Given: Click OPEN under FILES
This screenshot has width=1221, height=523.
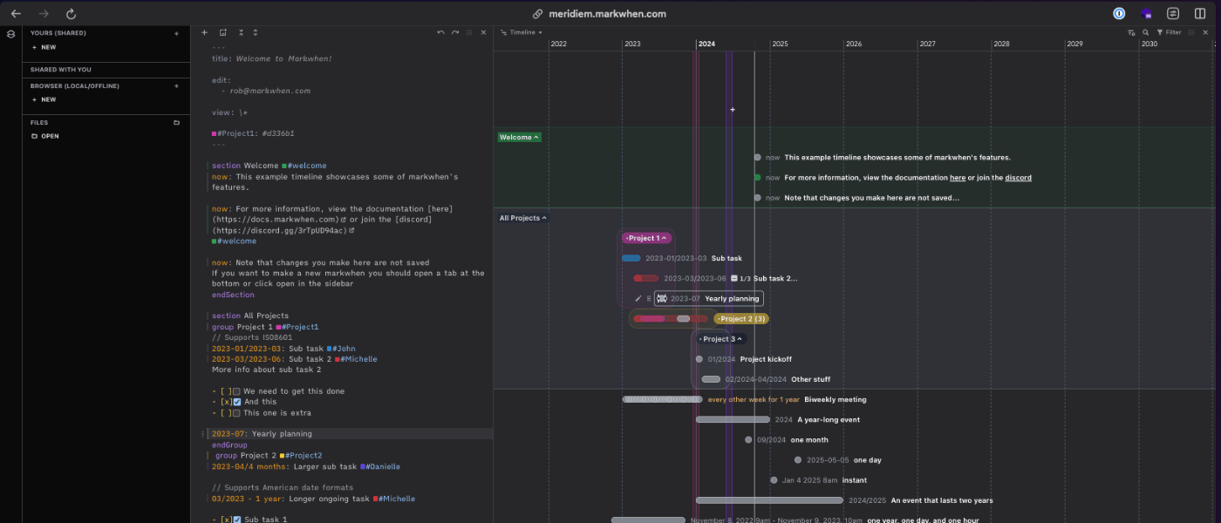Looking at the screenshot, I should (x=45, y=136).
